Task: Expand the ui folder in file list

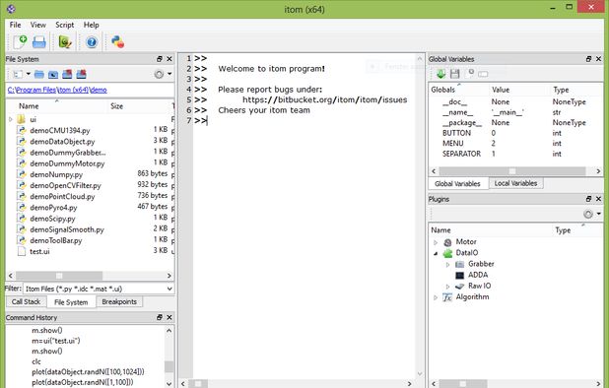Action: point(11,119)
